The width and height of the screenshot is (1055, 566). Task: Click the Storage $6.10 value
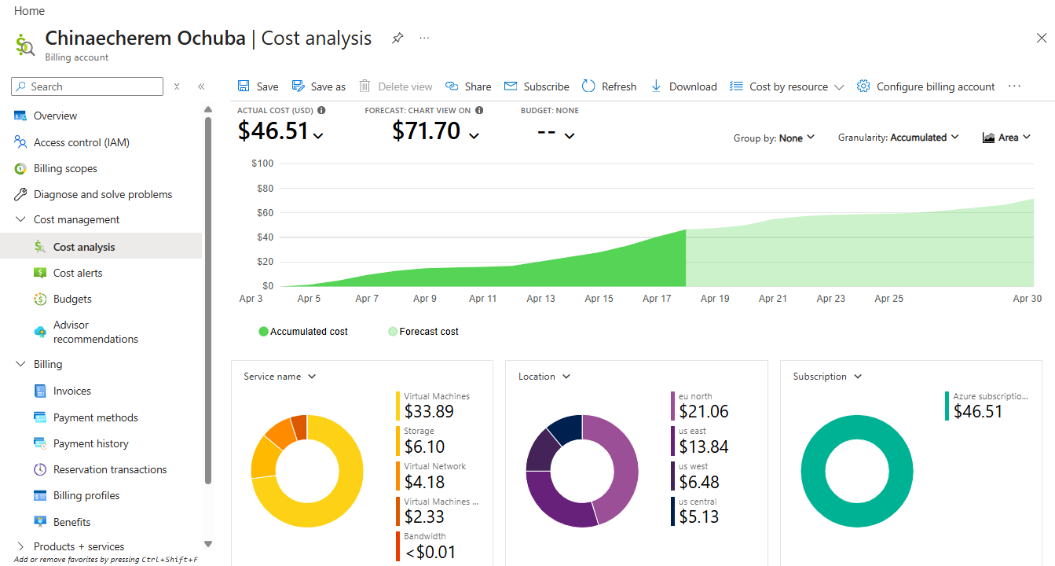(424, 447)
